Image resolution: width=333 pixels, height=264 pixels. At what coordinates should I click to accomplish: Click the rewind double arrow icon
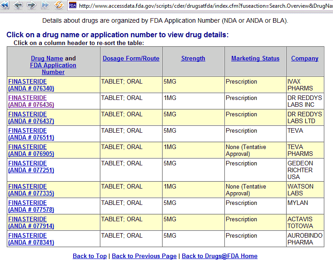click(5, 5)
